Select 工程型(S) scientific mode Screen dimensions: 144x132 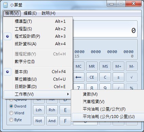[x=38, y=29]
